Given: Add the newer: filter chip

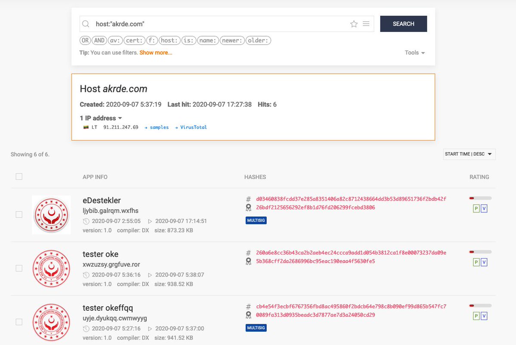Looking at the screenshot, I should 233,40.
